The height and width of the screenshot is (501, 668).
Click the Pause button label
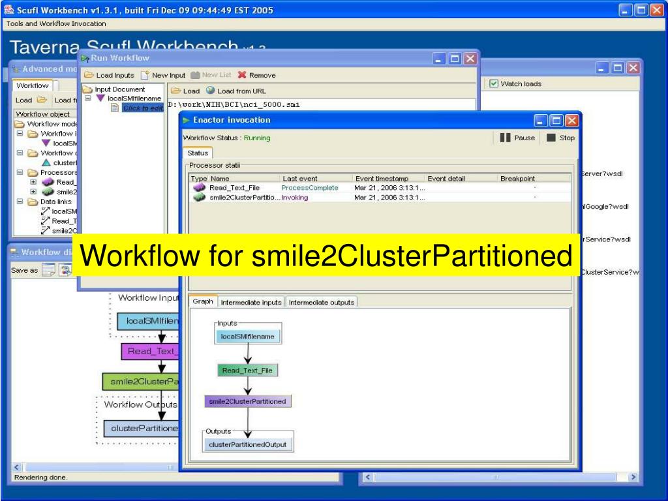[x=524, y=138]
